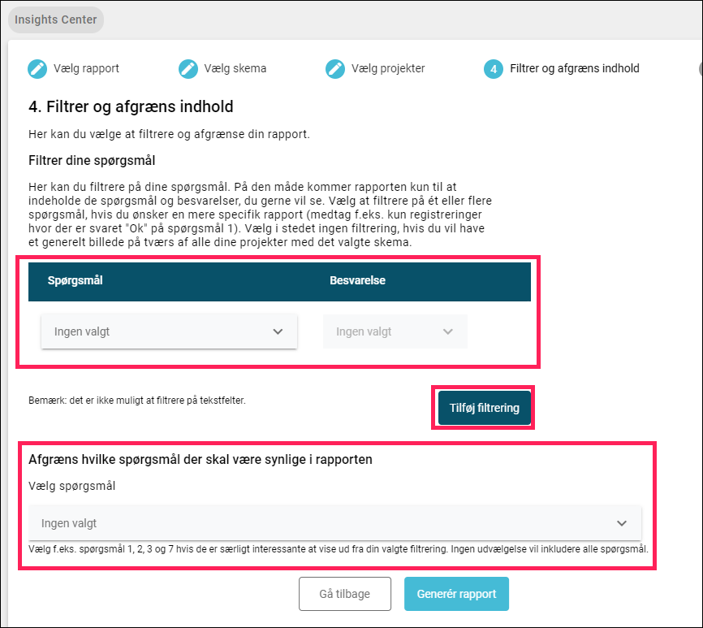Click the Generér rapport button
This screenshot has height=628, width=703.
pos(456,593)
